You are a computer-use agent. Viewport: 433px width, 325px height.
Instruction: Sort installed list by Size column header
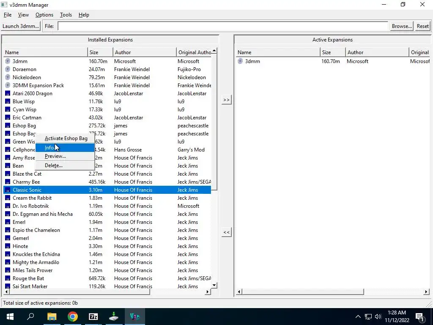[100, 52]
